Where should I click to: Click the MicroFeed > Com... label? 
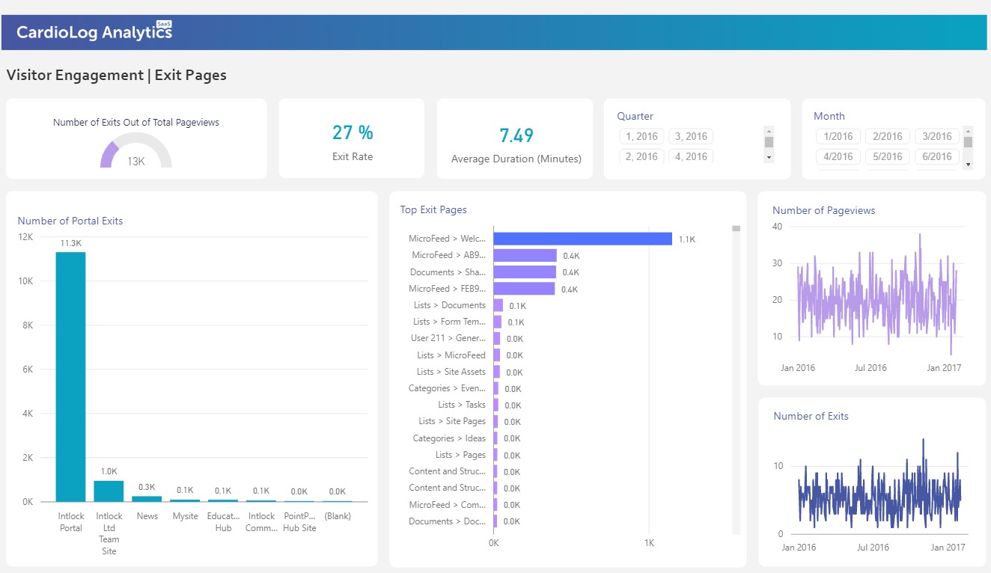[x=447, y=505]
